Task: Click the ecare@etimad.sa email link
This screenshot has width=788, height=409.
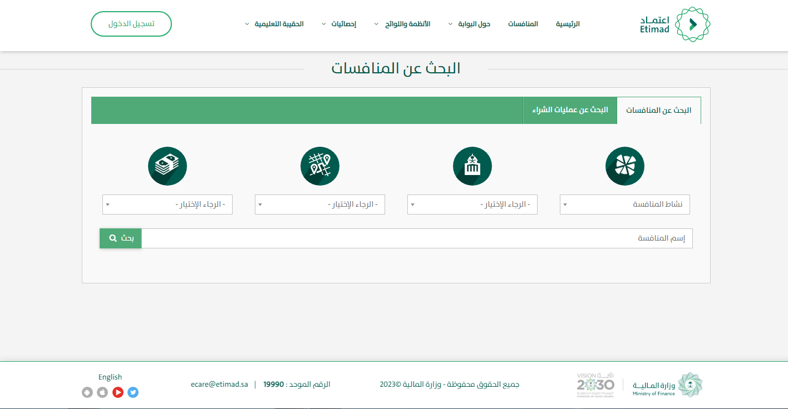Action: click(x=219, y=385)
